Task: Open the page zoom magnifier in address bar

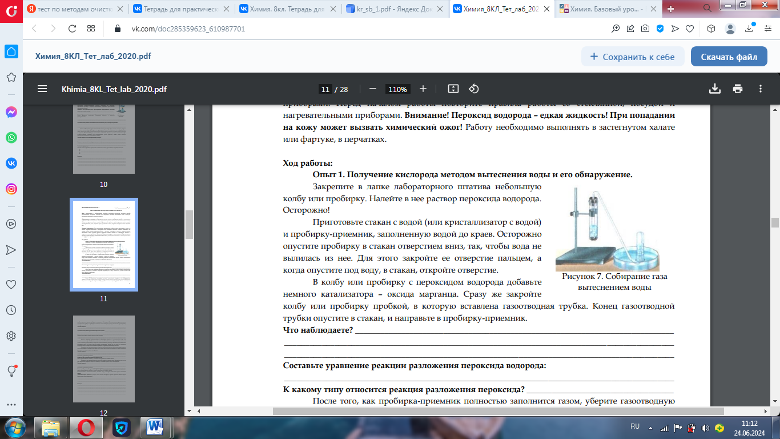Action: tap(616, 29)
